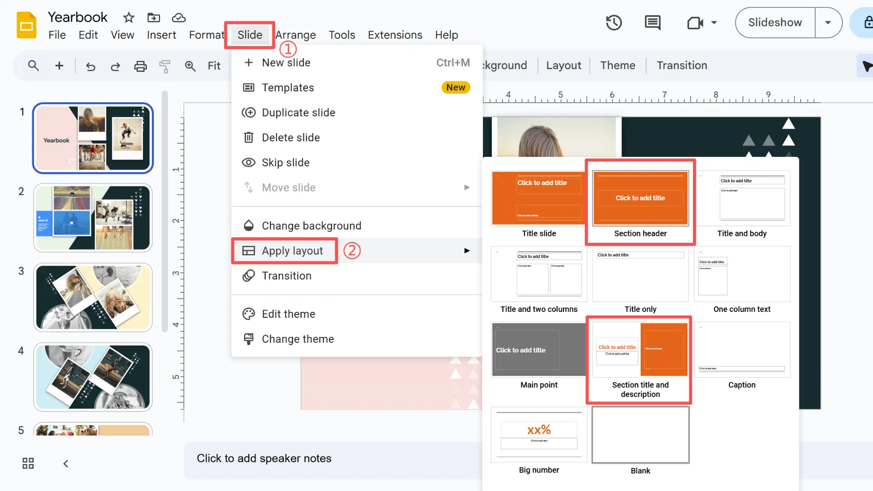Open version history clock icon
The width and height of the screenshot is (873, 491).
tap(613, 23)
